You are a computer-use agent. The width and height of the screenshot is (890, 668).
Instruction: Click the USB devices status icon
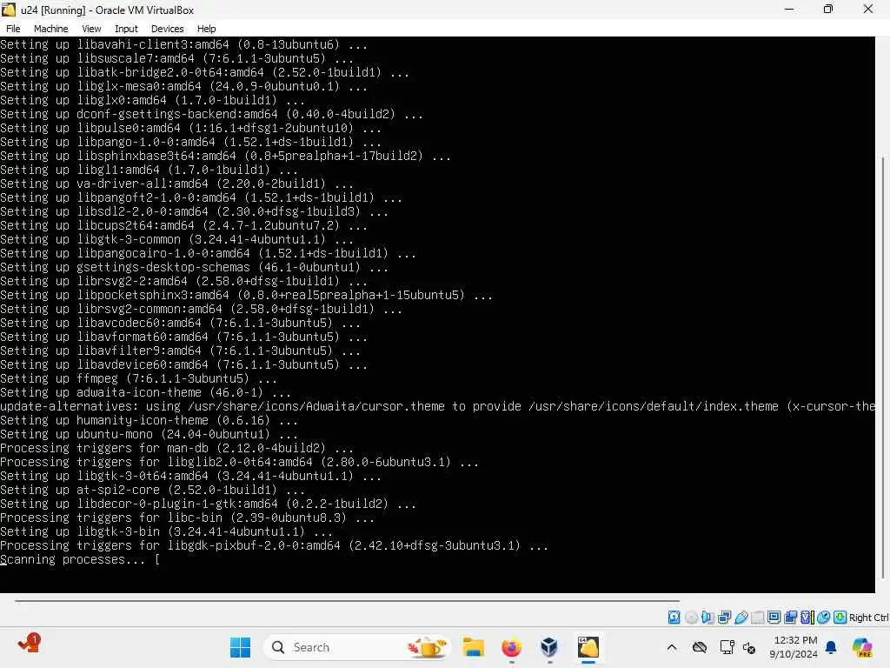click(x=741, y=618)
